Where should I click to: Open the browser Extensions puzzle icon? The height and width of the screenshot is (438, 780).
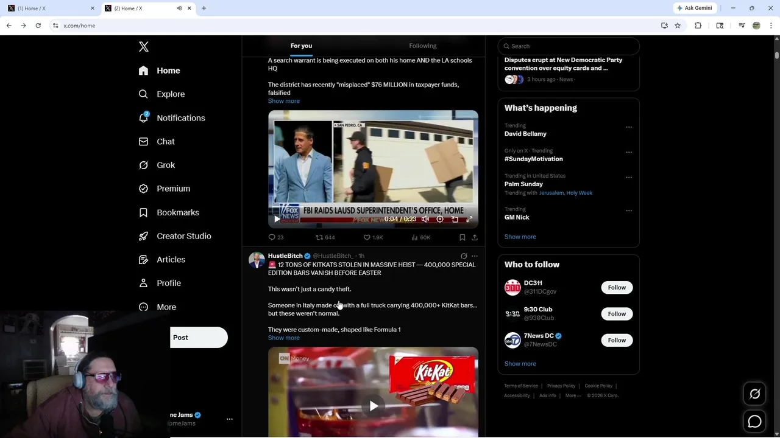(698, 26)
